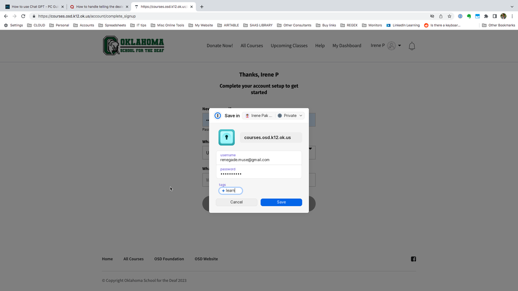This screenshot has height=291, width=518.
Task: Click the 1Password extension icon in toolbar
Action: (x=460, y=16)
